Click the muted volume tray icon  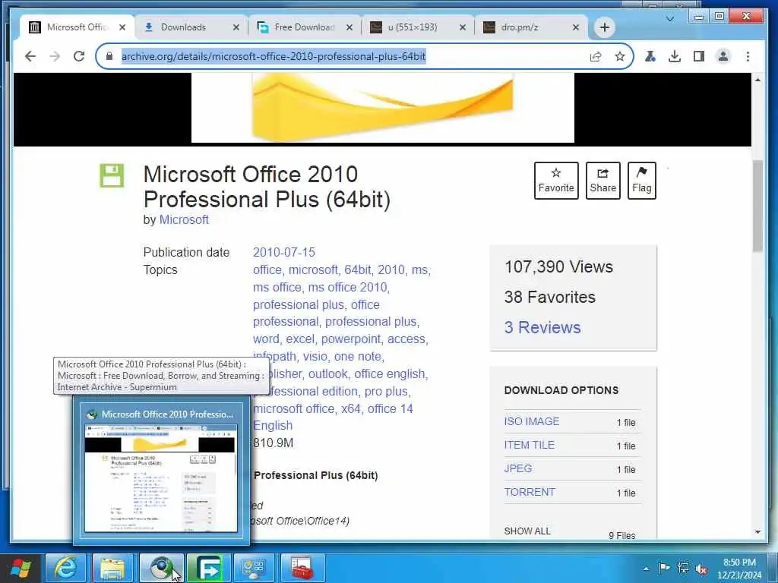[701, 569]
